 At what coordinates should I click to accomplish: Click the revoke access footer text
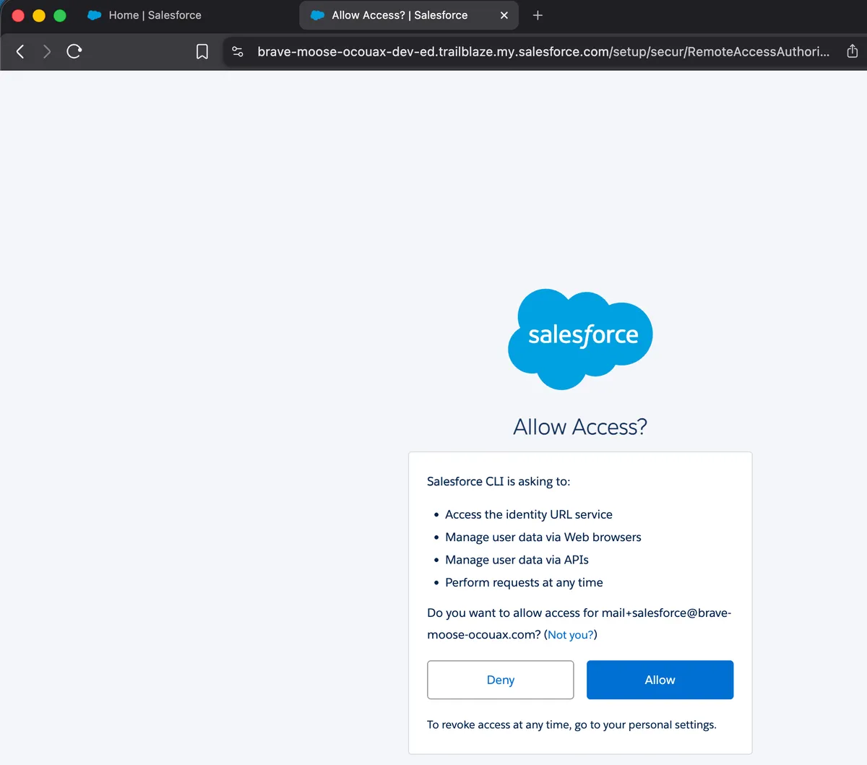571,725
